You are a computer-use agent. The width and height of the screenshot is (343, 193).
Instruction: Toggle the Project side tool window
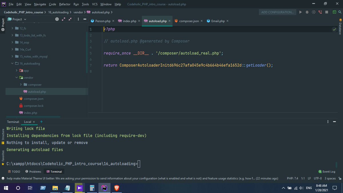click(x=3, y=24)
